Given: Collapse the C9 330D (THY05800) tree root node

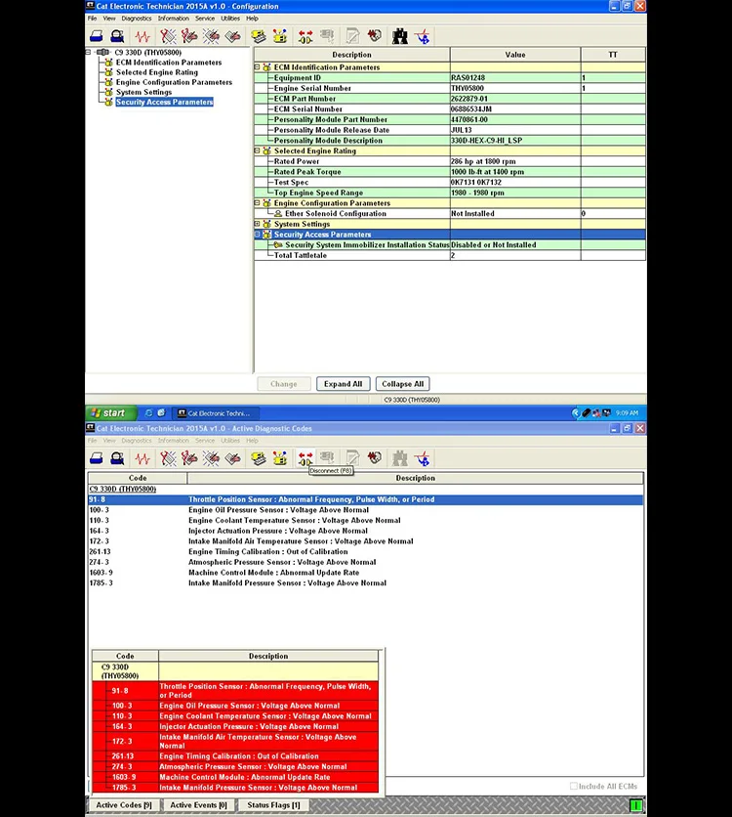Looking at the screenshot, I should pyautogui.click(x=89, y=52).
